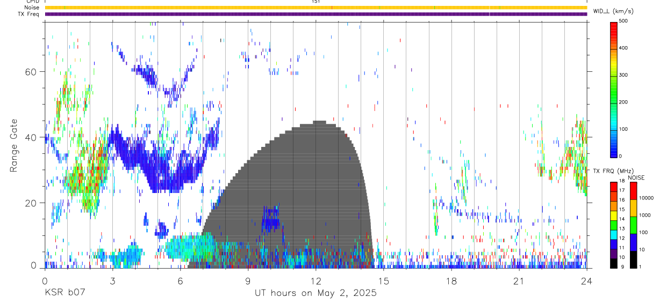The width and height of the screenshot is (660, 304).
Task: Click the orange 1000–10000 swatch in NOISE legend
Action: point(633,208)
